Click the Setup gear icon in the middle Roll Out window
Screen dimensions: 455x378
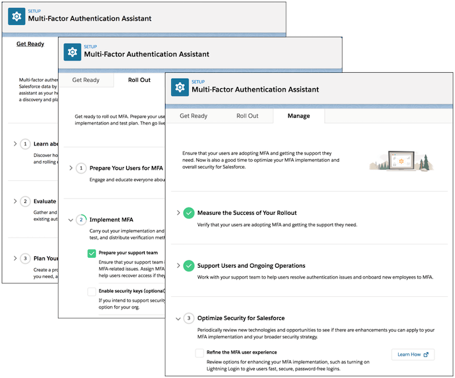(x=72, y=52)
